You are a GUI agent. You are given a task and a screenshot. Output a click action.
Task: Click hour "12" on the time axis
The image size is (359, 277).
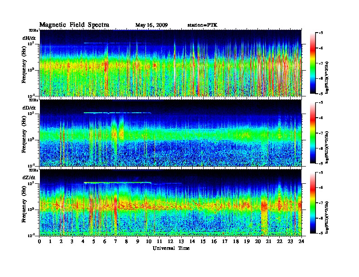coord(170,241)
